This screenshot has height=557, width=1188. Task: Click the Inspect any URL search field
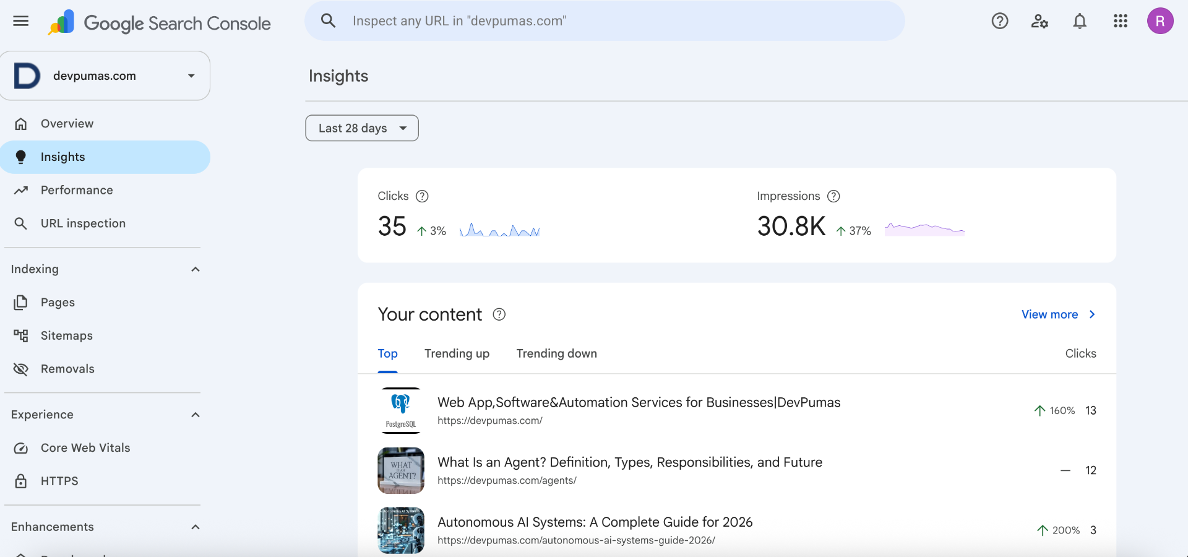(605, 21)
